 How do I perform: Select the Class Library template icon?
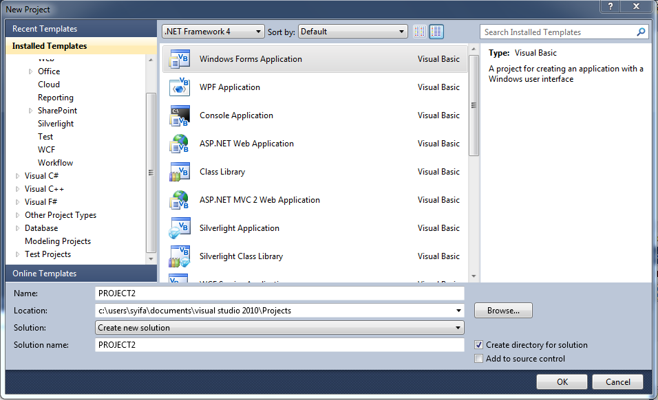180,172
